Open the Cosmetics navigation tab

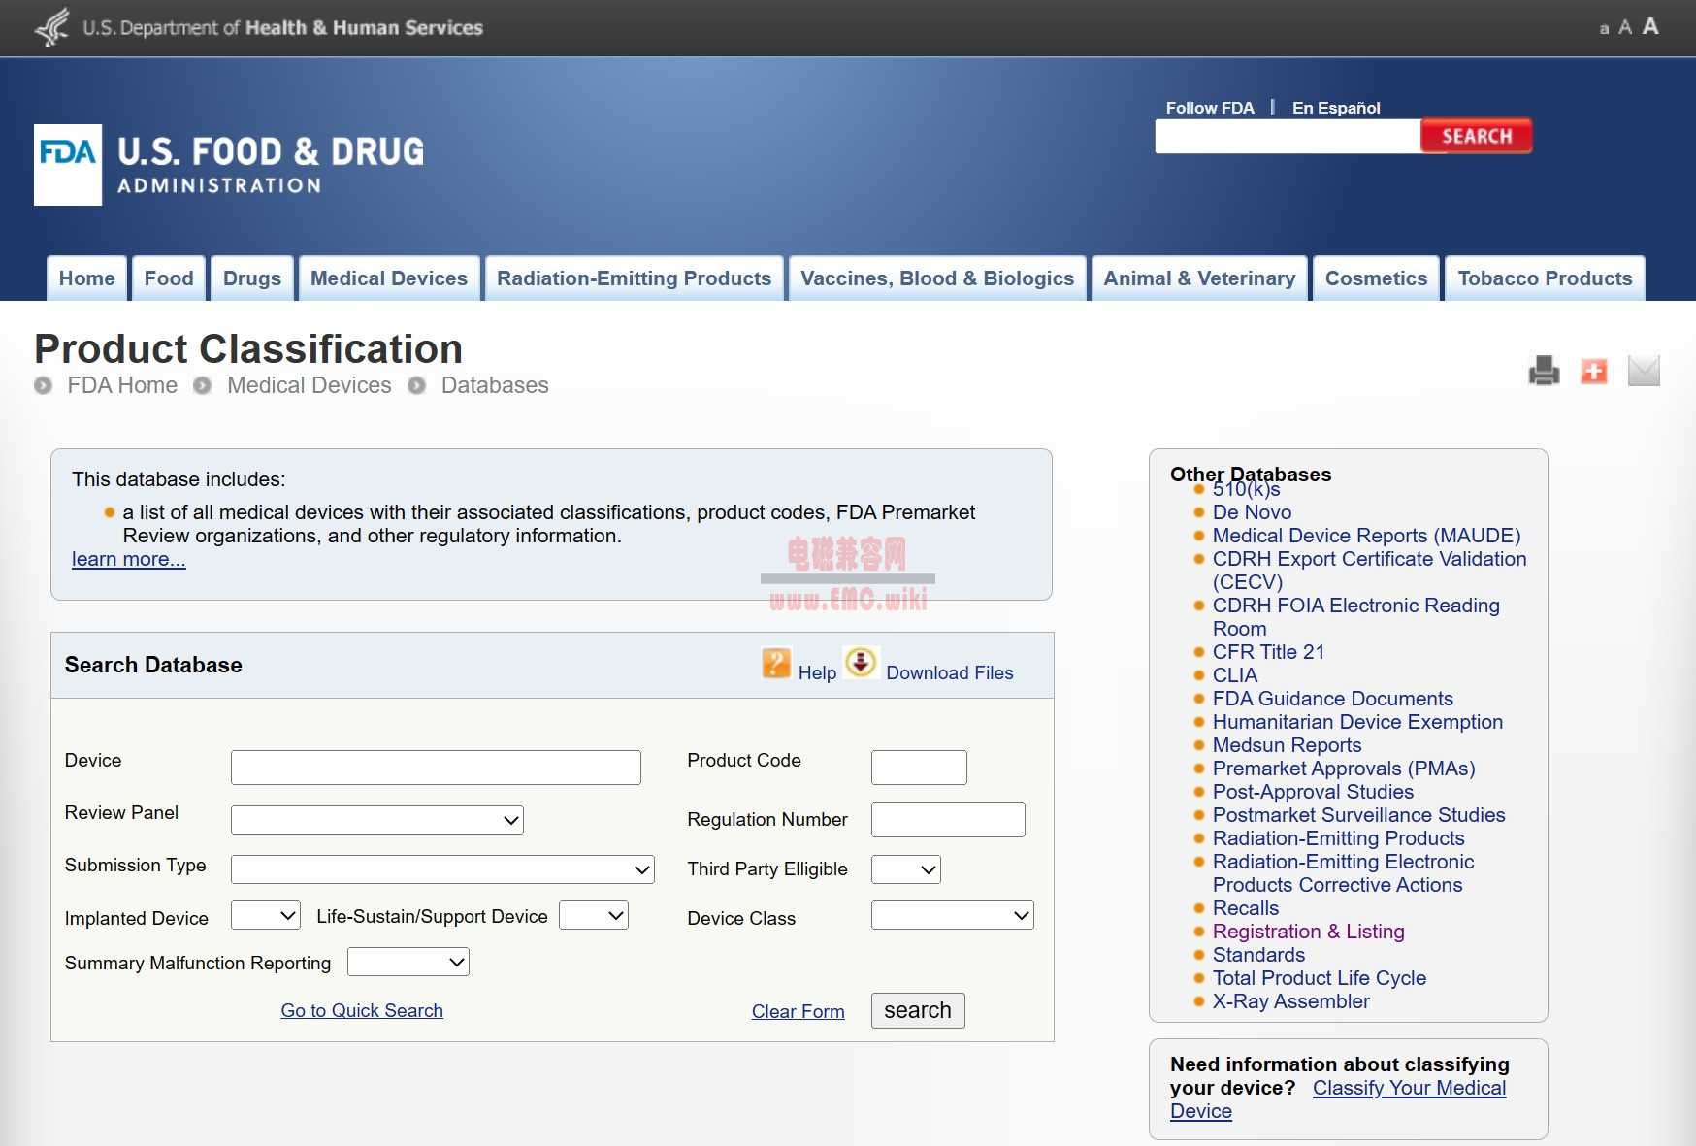1376,278
